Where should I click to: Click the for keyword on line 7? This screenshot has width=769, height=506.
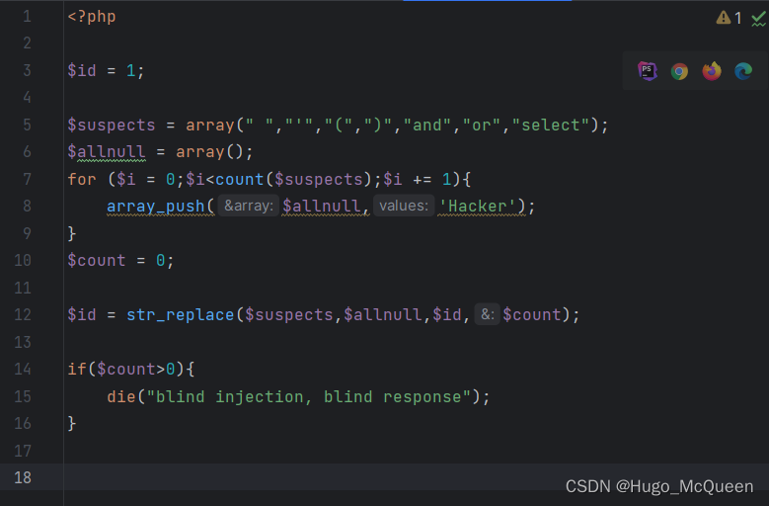82,179
